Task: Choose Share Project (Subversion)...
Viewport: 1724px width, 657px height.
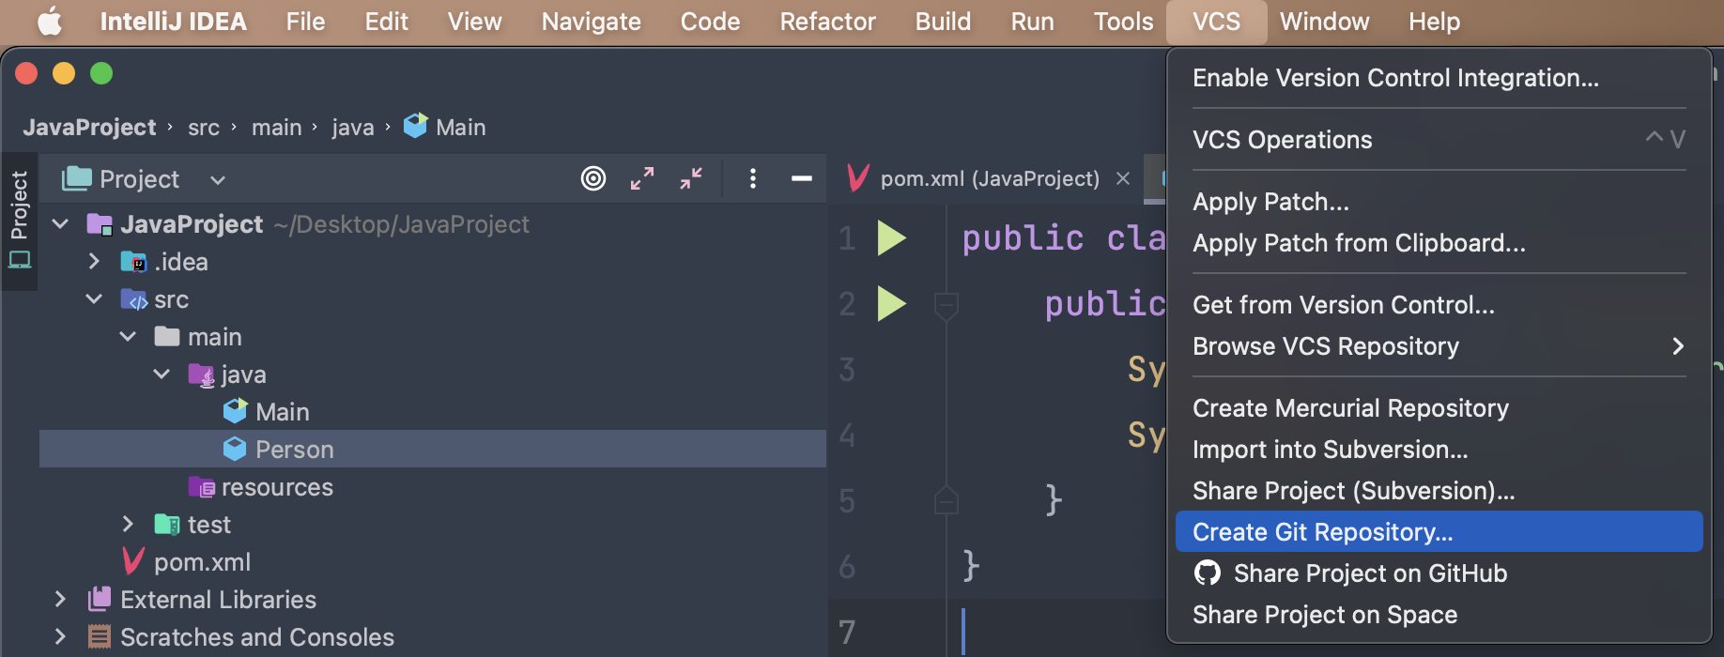Action: coord(1439,491)
